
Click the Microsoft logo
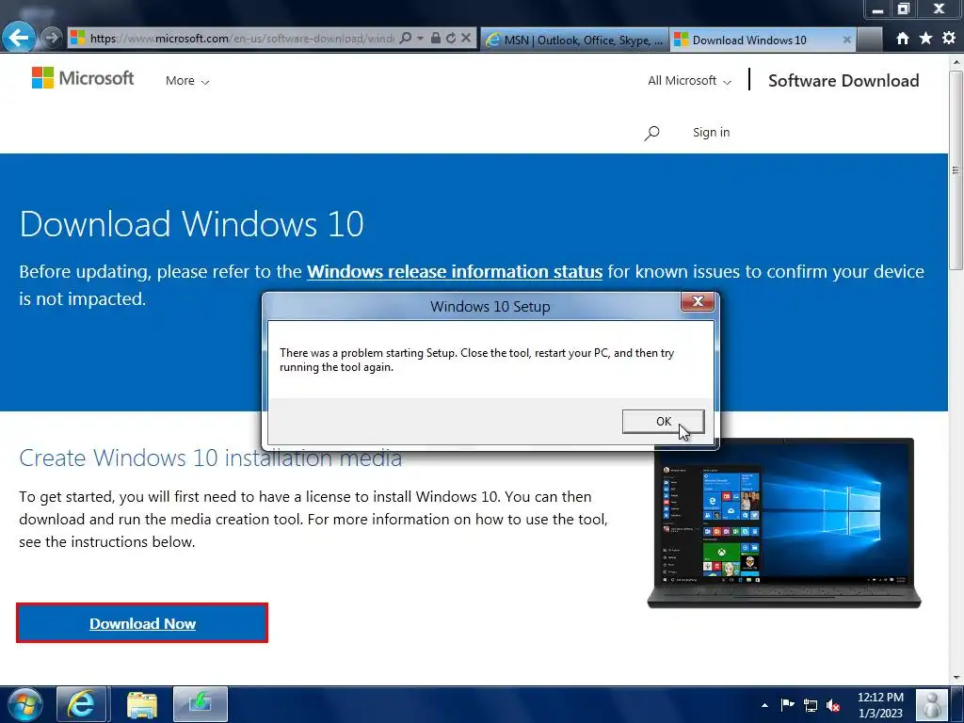(x=83, y=78)
